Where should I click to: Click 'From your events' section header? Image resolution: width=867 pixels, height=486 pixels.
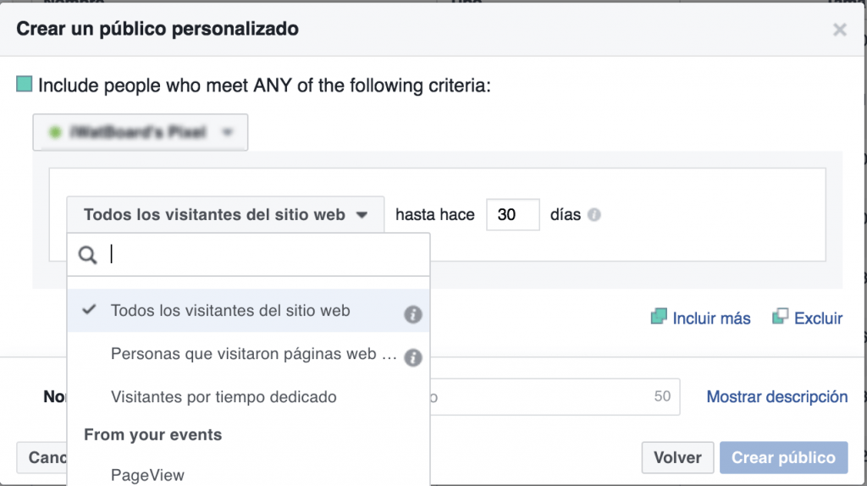[152, 434]
